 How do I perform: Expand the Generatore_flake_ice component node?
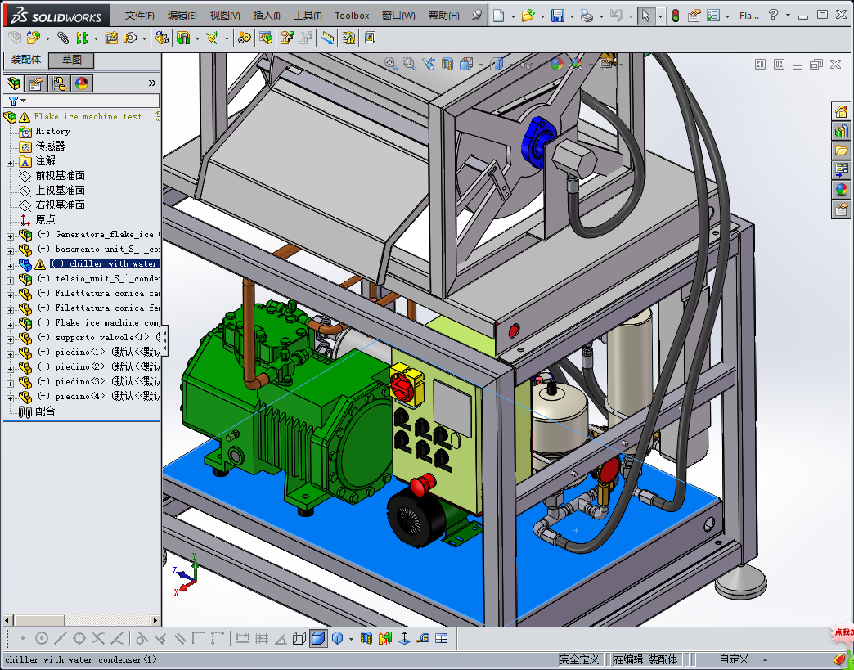pos(10,235)
